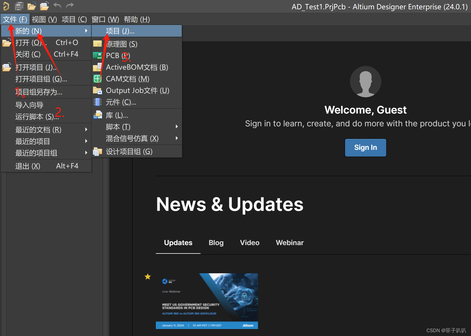Switch to the Updates tab
471x336 pixels.
[x=178, y=243]
